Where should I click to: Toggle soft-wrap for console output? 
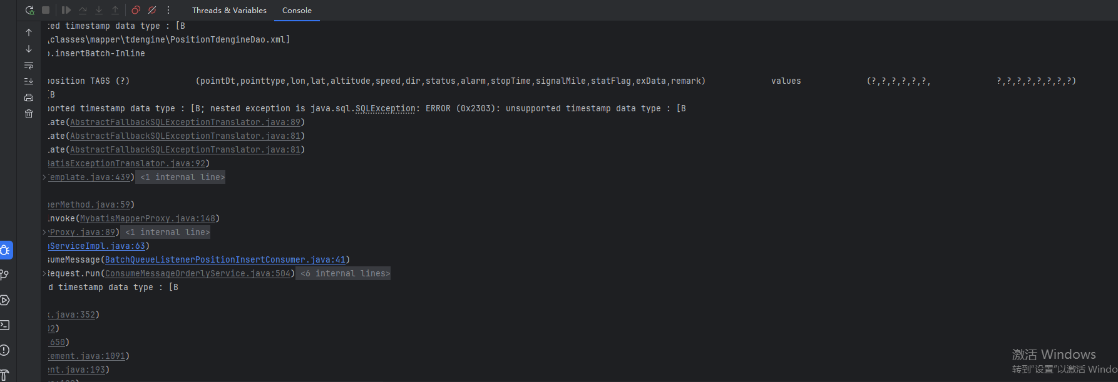point(29,65)
